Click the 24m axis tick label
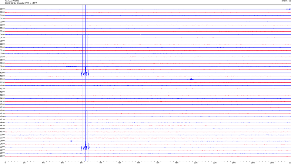 234,163
